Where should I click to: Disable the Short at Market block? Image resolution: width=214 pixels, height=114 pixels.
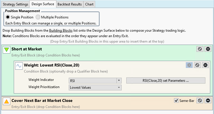[x=200, y=49]
